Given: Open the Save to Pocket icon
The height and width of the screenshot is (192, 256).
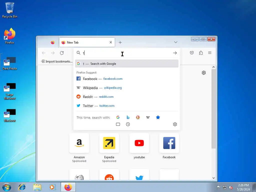Looking at the screenshot, I should click(192, 53).
